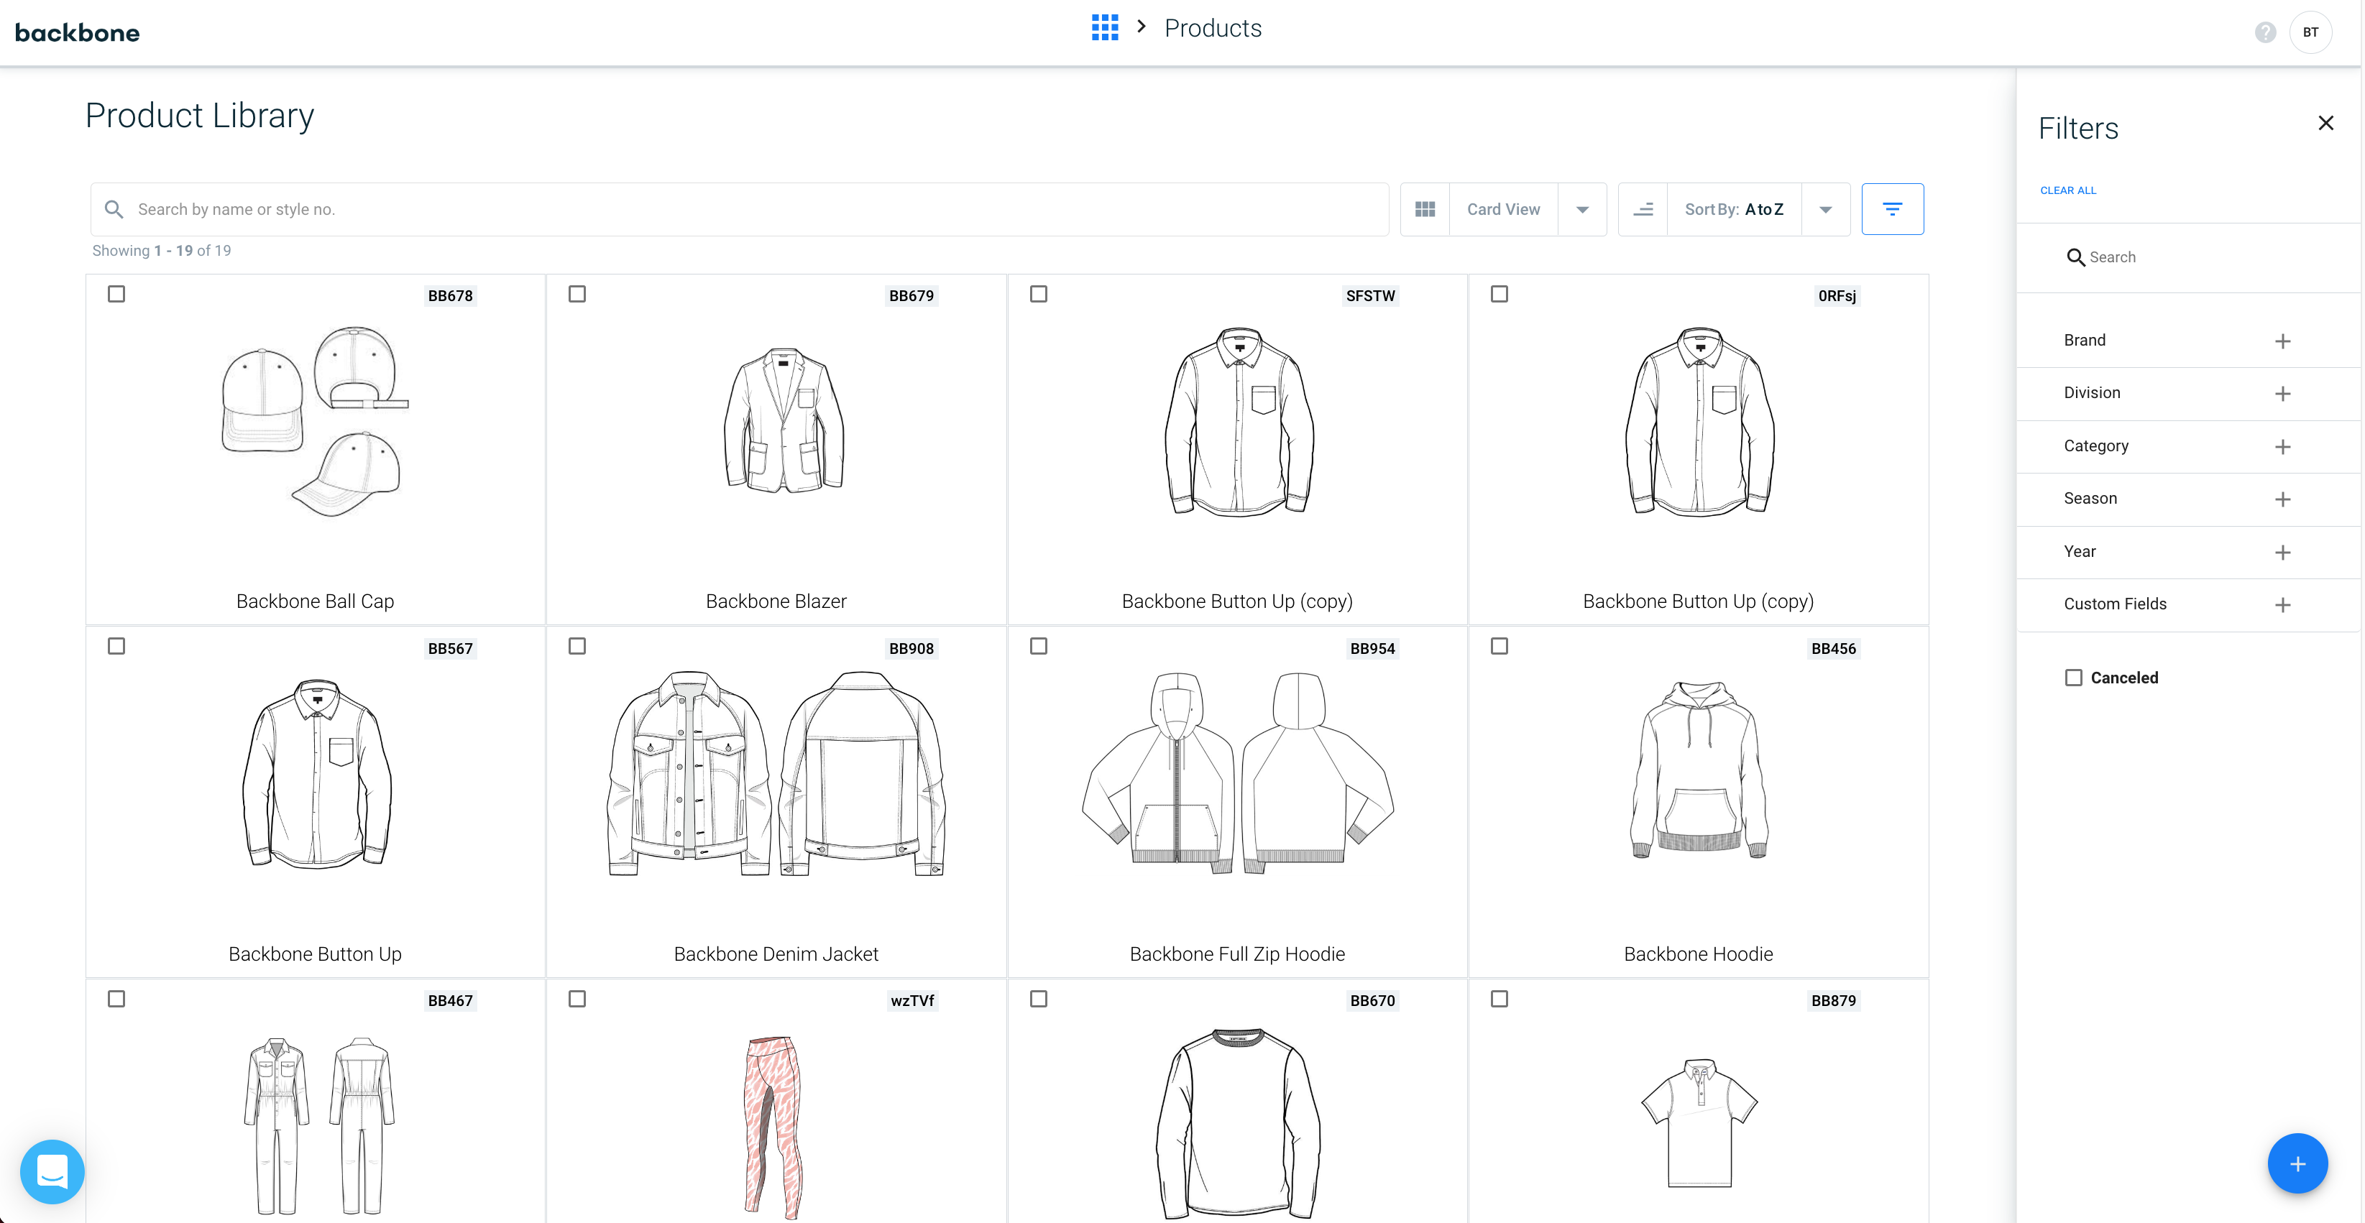Open the Sort By dropdown arrow
This screenshot has width=2365, height=1223.
point(1825,209)
